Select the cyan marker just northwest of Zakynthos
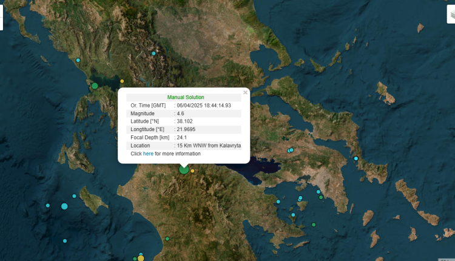455x261 pixels. point(74,196)
